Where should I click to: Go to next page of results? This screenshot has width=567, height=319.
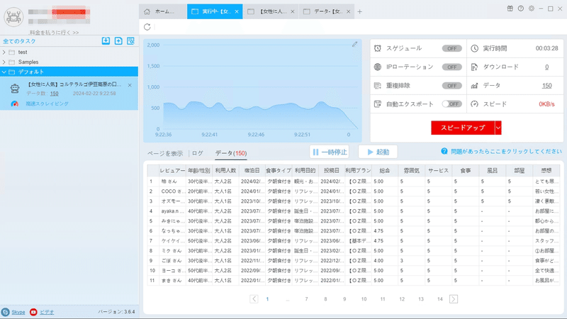pyautogui.click(x=454, y=299)
